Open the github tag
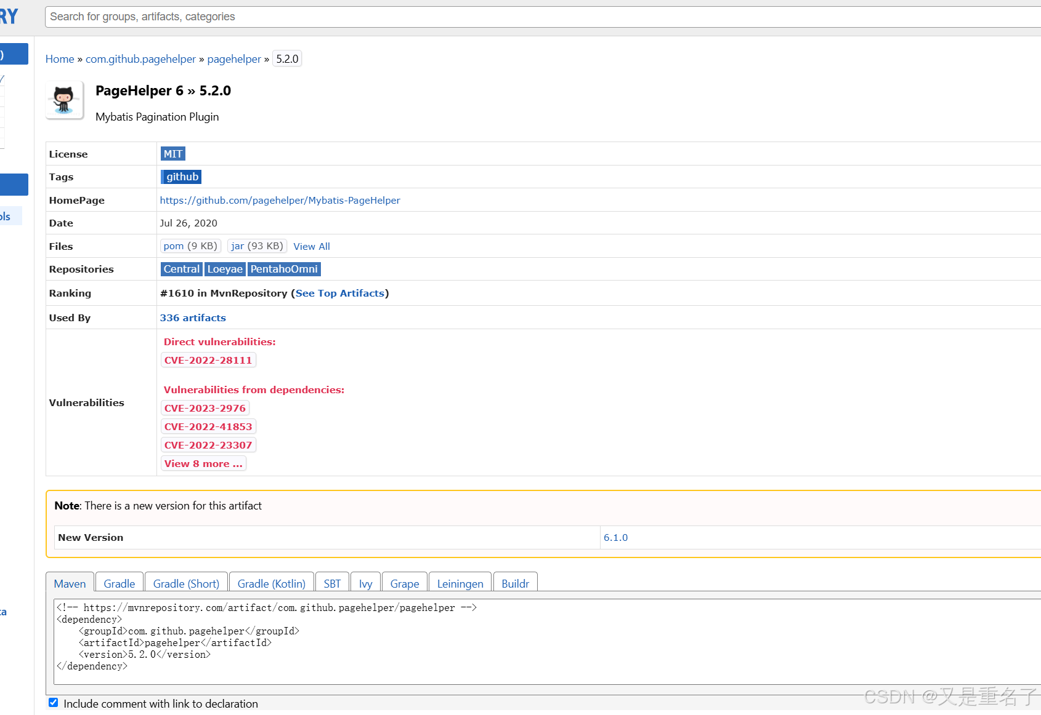 (182, 177)
